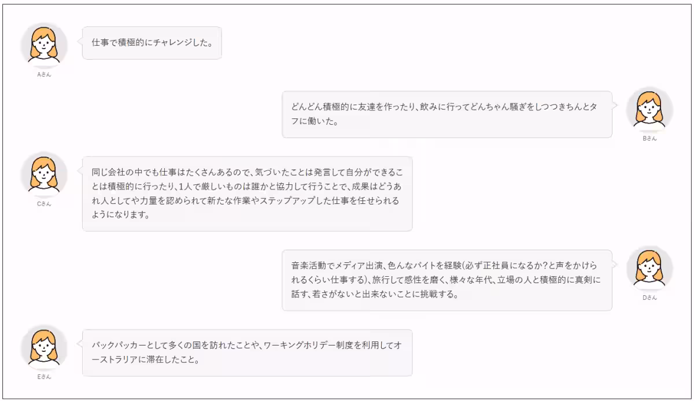Image resolution: width=694 pixels, height=401 pixels.
Task: Click Cさん's long comment about 同じ会社
Action: (x=247, y=194)
